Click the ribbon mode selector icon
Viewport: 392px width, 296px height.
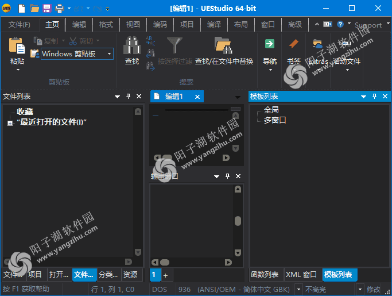pos(328,24)
